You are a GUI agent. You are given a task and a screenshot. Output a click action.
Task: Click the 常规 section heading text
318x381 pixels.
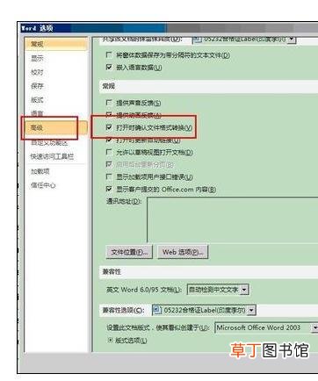(109, 86)
